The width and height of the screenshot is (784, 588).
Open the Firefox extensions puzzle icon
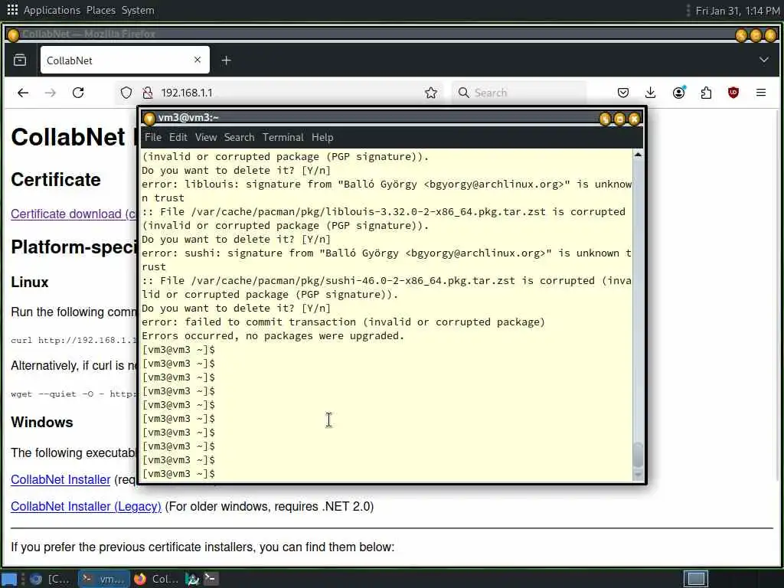[x=706, y=93]
